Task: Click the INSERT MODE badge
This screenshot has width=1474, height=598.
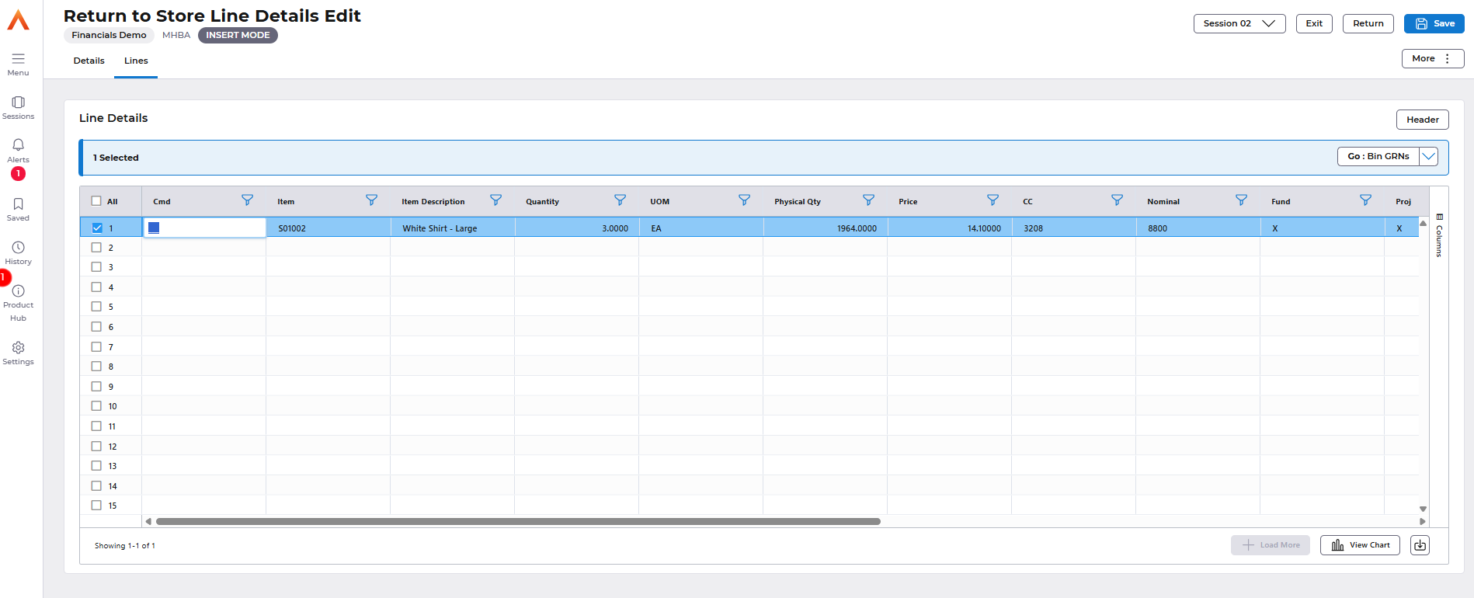Action: click(238, 35)
